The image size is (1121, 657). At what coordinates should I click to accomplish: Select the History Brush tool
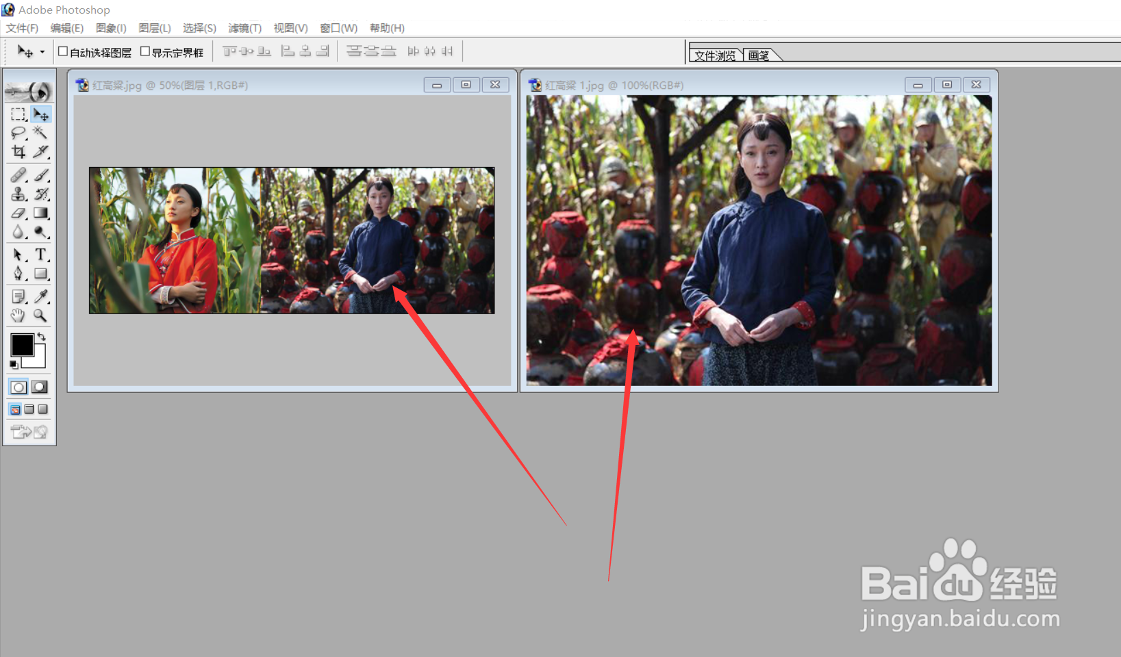41,194
